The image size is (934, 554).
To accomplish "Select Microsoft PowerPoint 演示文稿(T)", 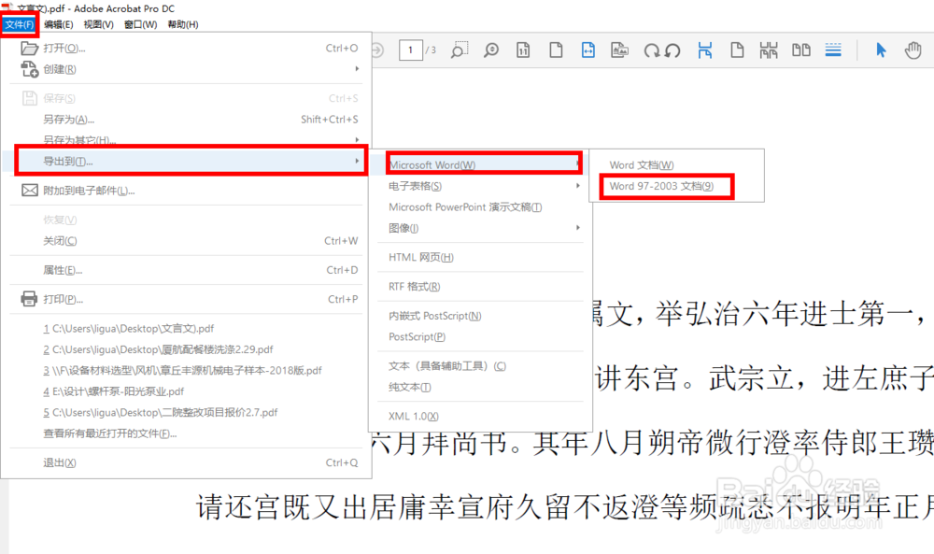I will tap(481, 206).
